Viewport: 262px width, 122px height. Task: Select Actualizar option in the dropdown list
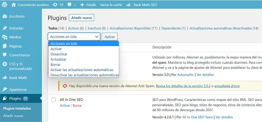coord(59,59)
